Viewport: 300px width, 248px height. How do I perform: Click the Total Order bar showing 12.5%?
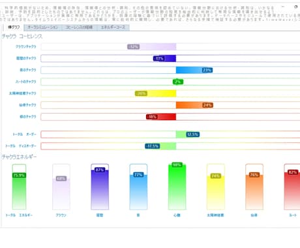point(188,134)
